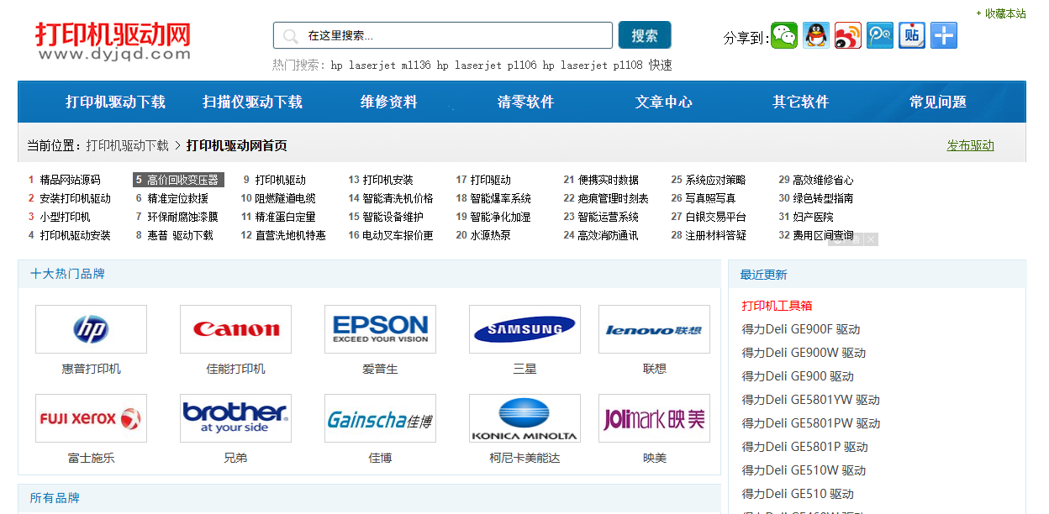Screen dimensions: 1049x514
Task: Open 维修资料 nav menu
Action: pos(389,102)
